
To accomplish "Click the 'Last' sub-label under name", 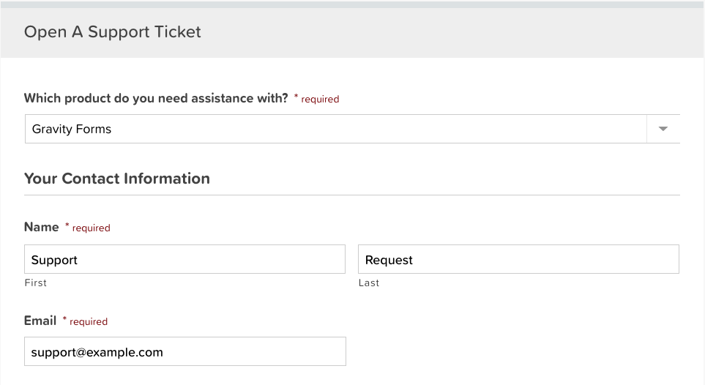I will pyautogui.click(x=369, y=283).
